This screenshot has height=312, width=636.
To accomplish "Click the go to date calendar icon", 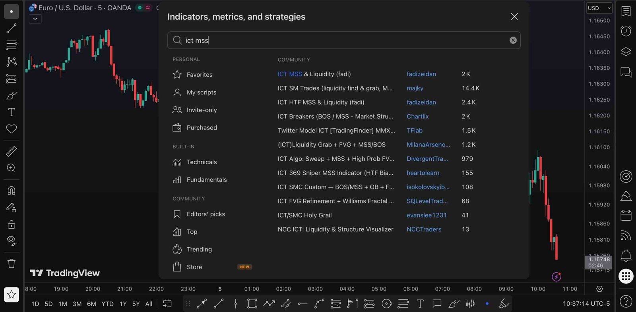I will [x=167, y=304].
